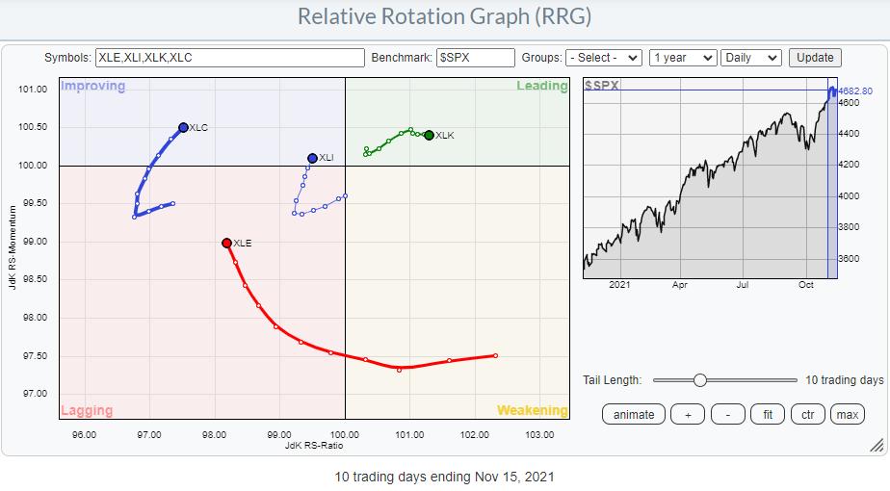Click the Update button
Screen dimensions: 890x491
[x=815, y=58]
